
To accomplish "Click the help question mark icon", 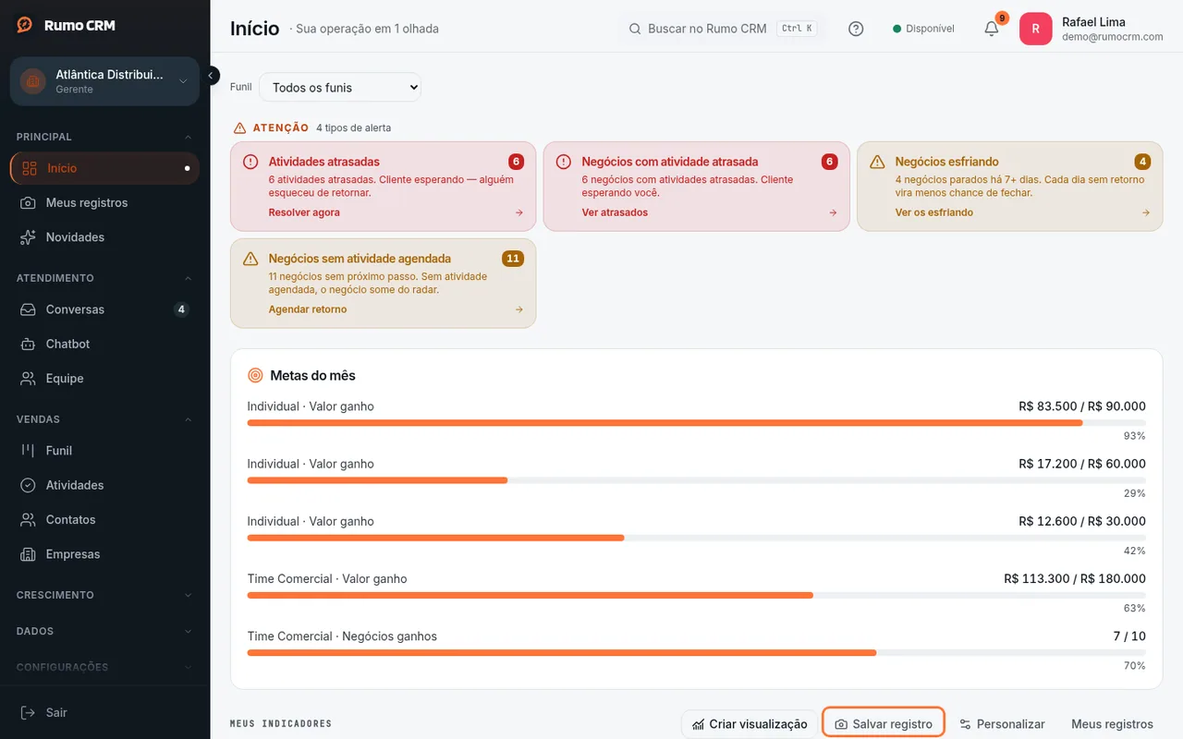I will pos(856,29).
